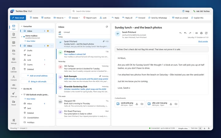
Task: Open the Snooze dropdown
Action: (x=74, y=18)
